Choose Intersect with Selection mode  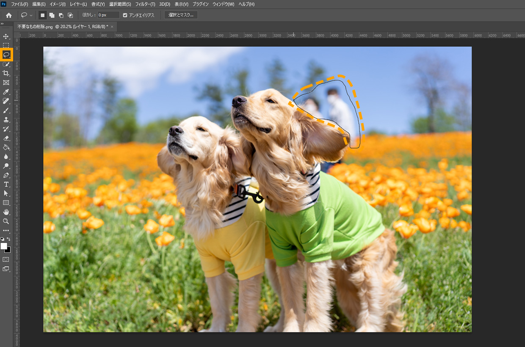[x=70, y=15]
